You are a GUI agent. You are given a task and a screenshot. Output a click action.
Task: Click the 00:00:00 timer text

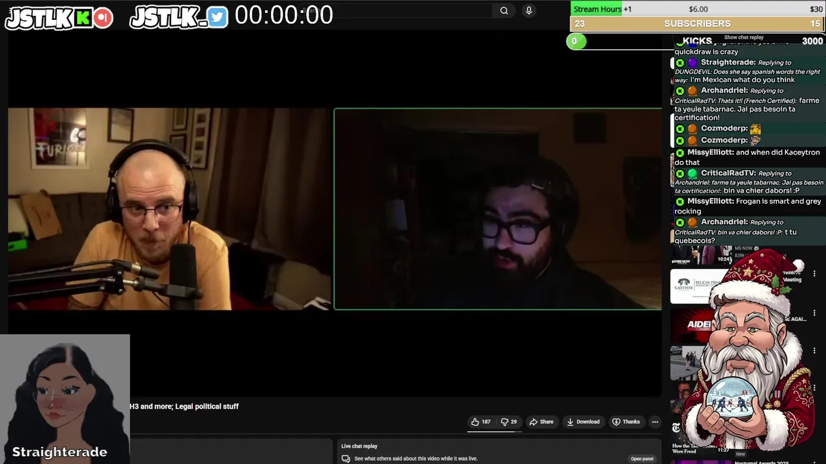(x=284, y=15)
